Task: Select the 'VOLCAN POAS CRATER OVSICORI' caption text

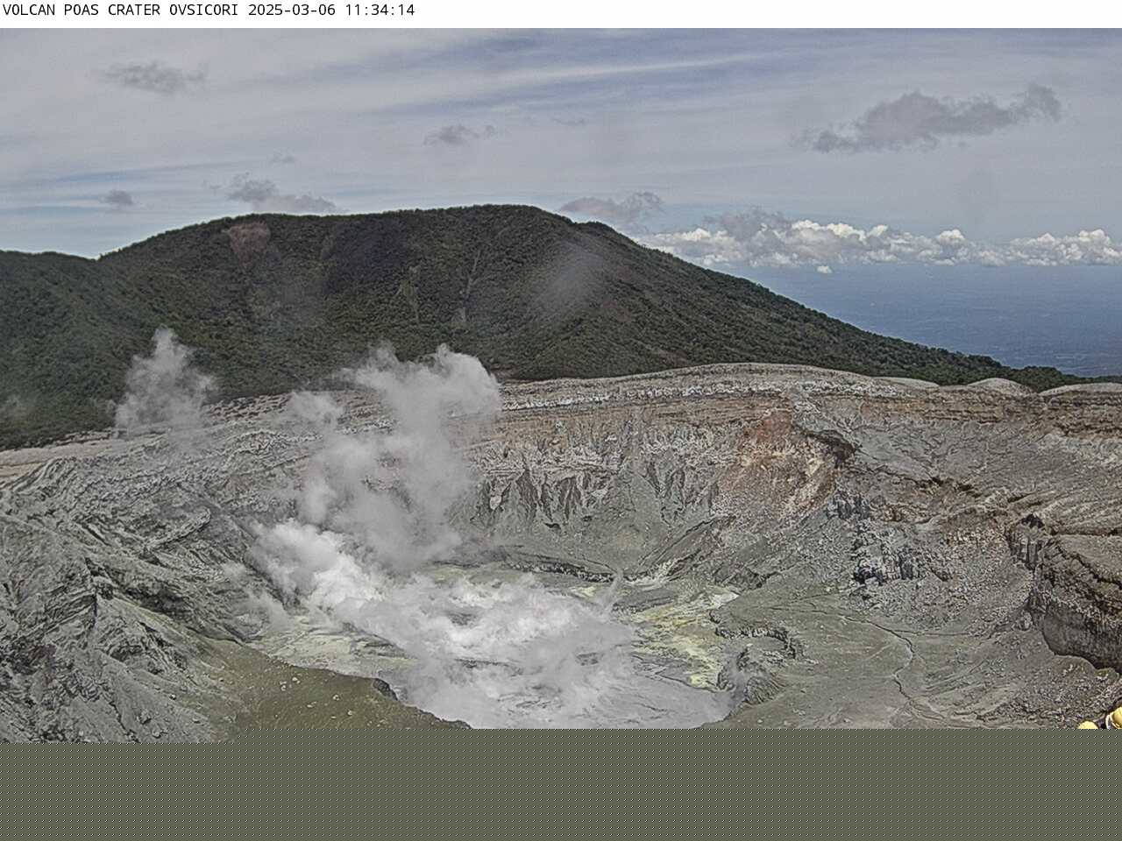Action: coord(123,11)
